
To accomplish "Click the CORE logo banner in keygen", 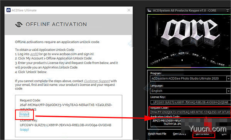I will [x=189, y=41].
